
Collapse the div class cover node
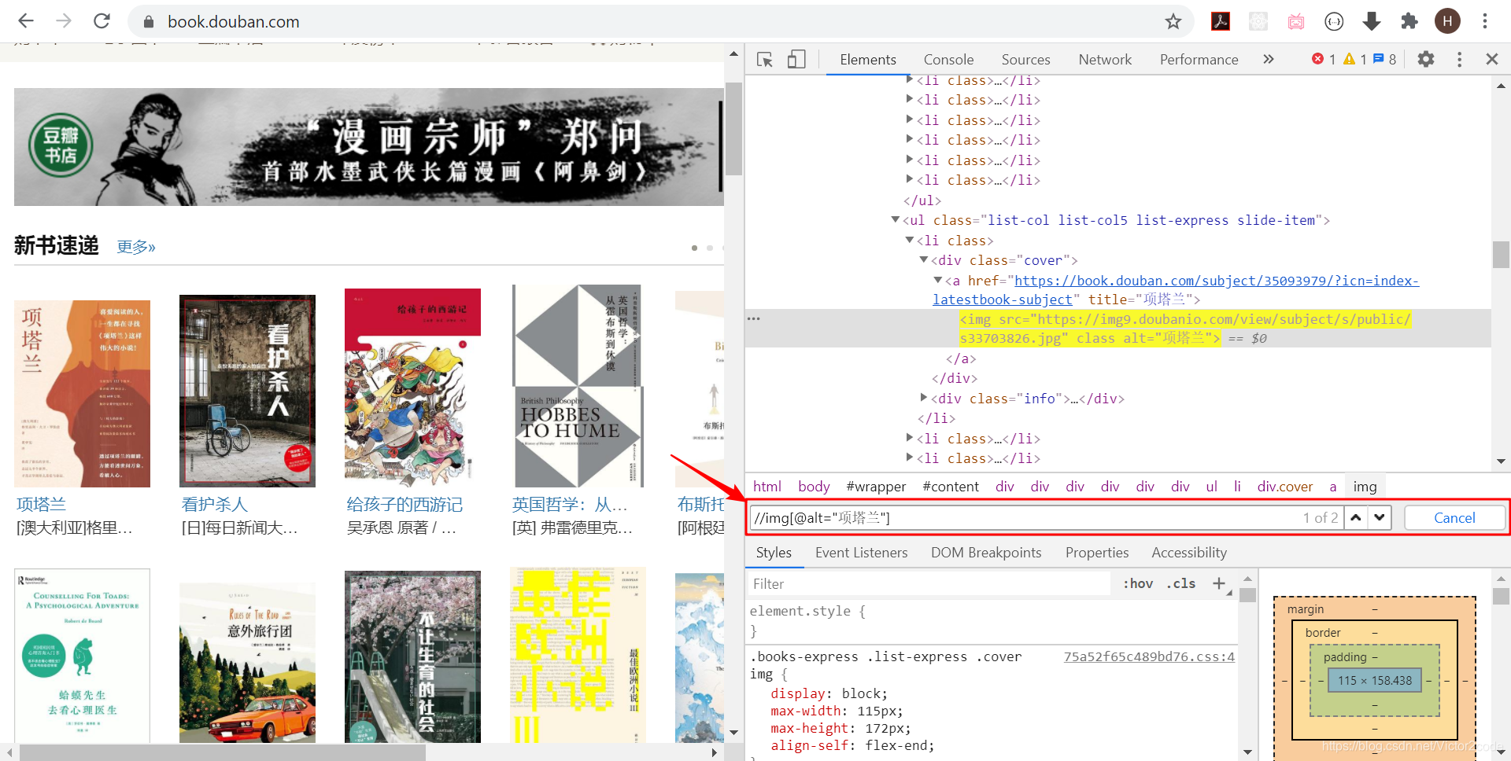(x=924, y=260)
